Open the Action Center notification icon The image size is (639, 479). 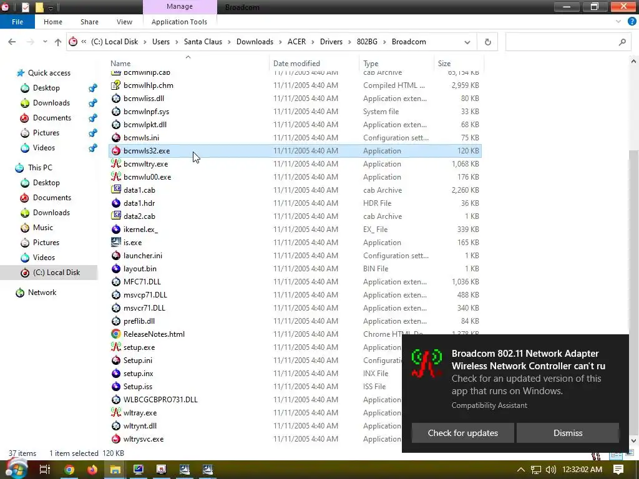[x=618, y=470]
